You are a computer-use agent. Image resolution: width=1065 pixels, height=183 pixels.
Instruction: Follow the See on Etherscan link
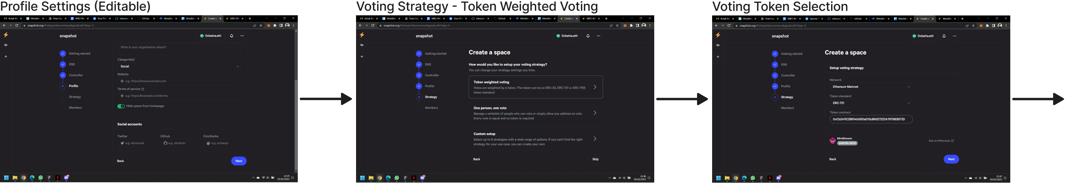coord(941,141)
